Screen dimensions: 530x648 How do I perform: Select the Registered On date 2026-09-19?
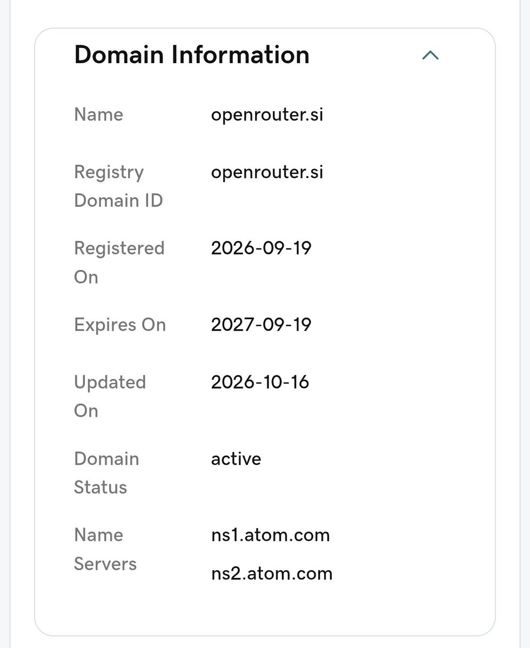(261, 248)
